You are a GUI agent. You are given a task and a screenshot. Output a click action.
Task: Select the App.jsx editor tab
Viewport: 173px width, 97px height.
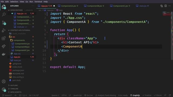[x=46, y=6]
